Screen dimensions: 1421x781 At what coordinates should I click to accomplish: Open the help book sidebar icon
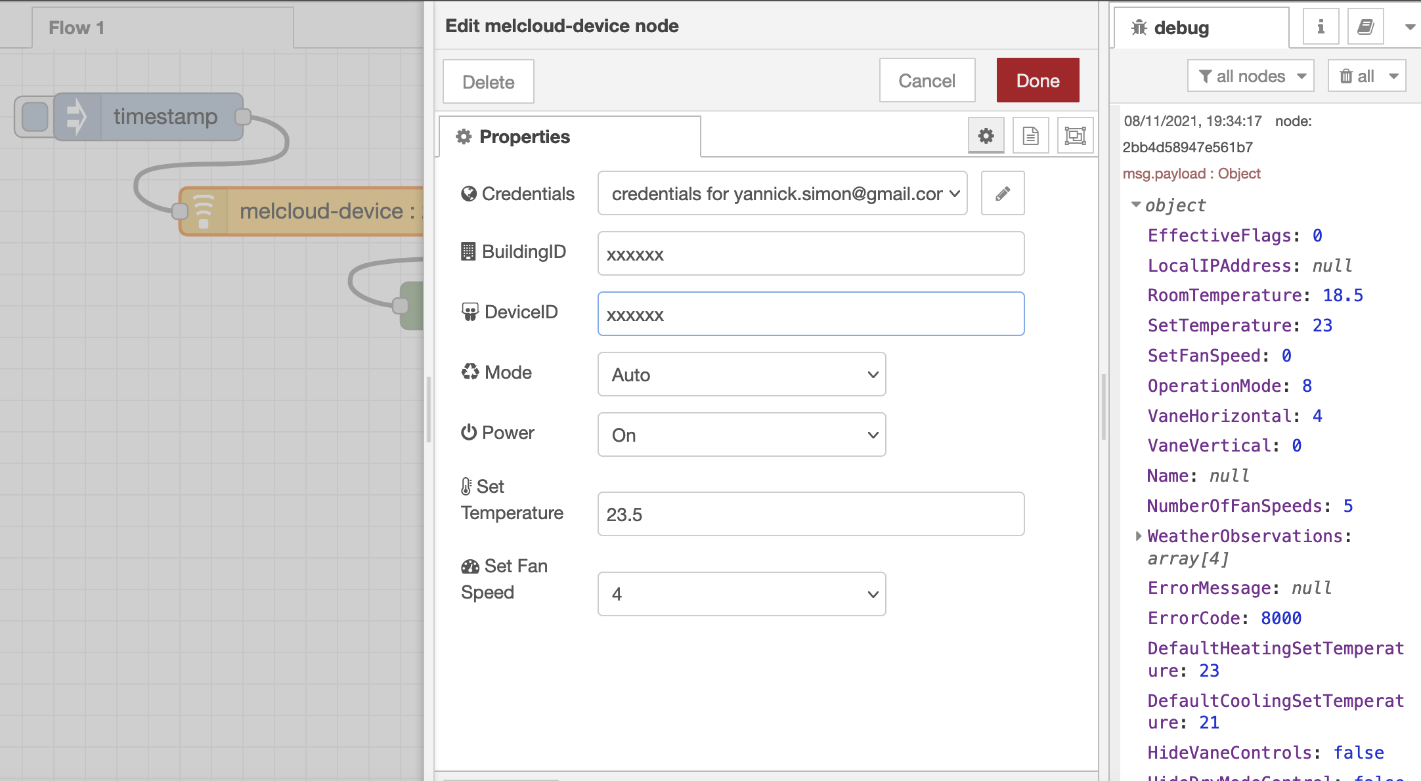pyautogui.click(x=1365, y=27)
